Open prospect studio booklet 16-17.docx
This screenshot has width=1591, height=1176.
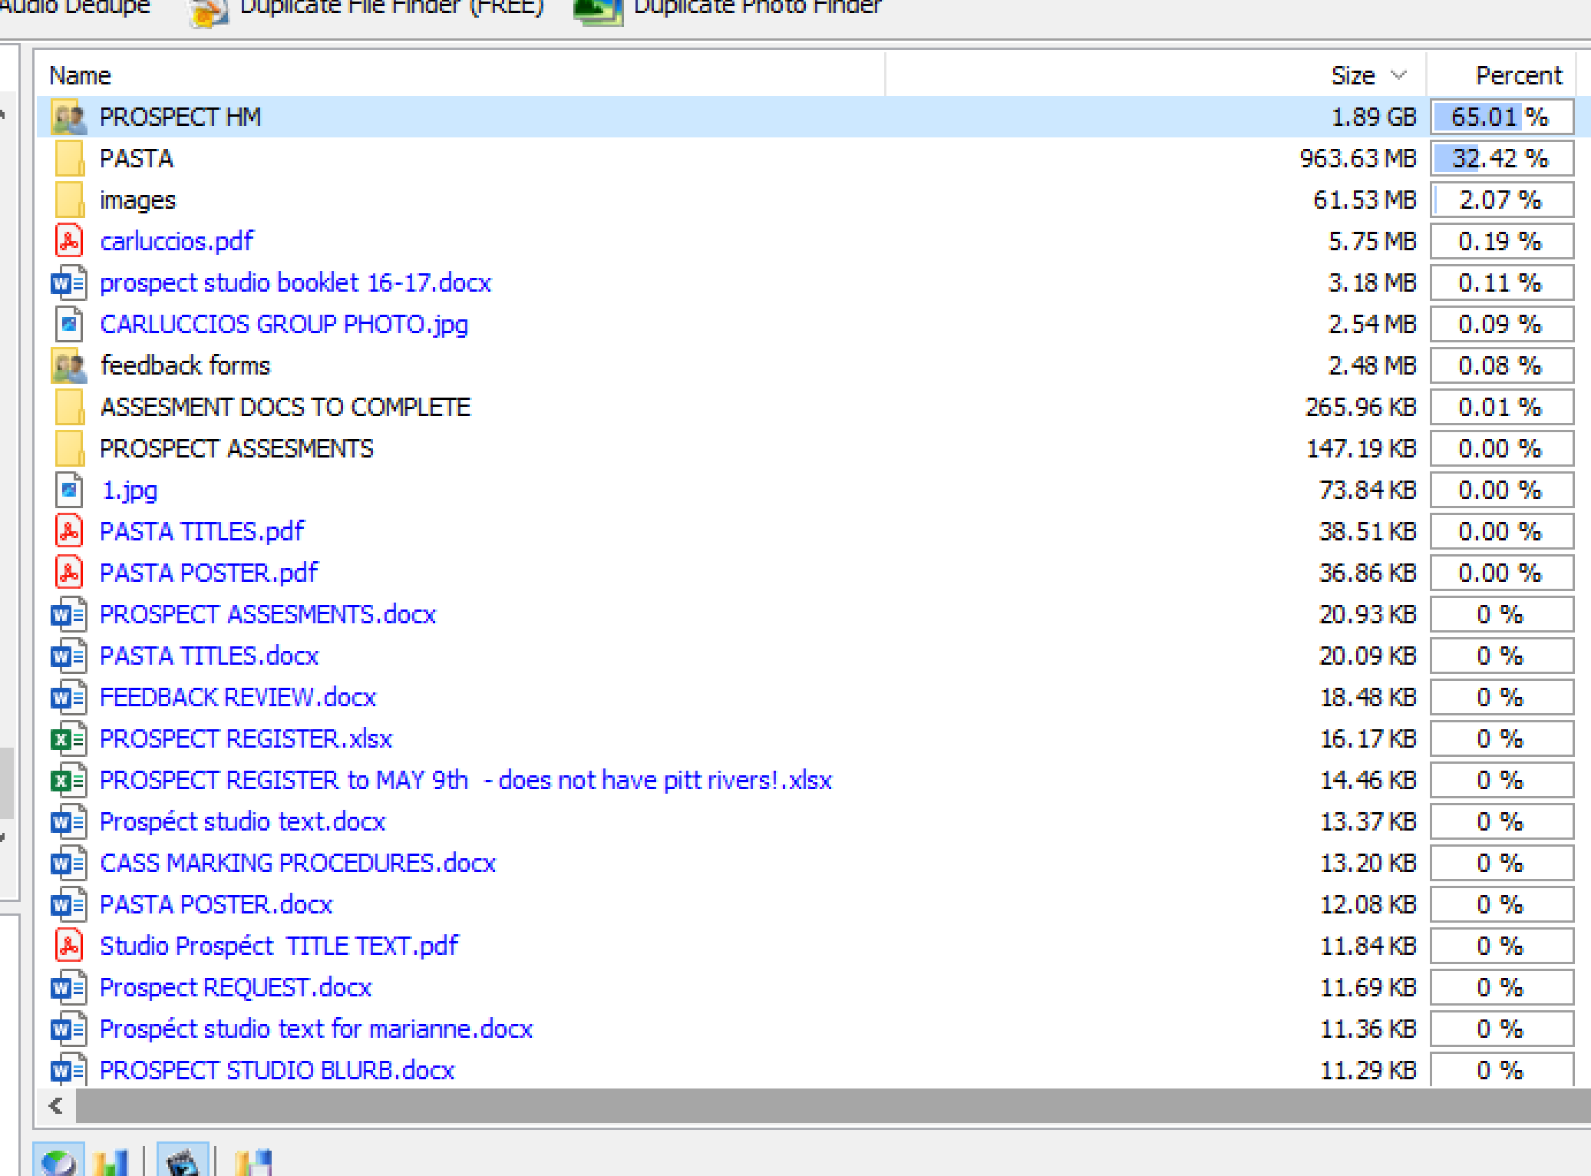(x=295, y=282)
